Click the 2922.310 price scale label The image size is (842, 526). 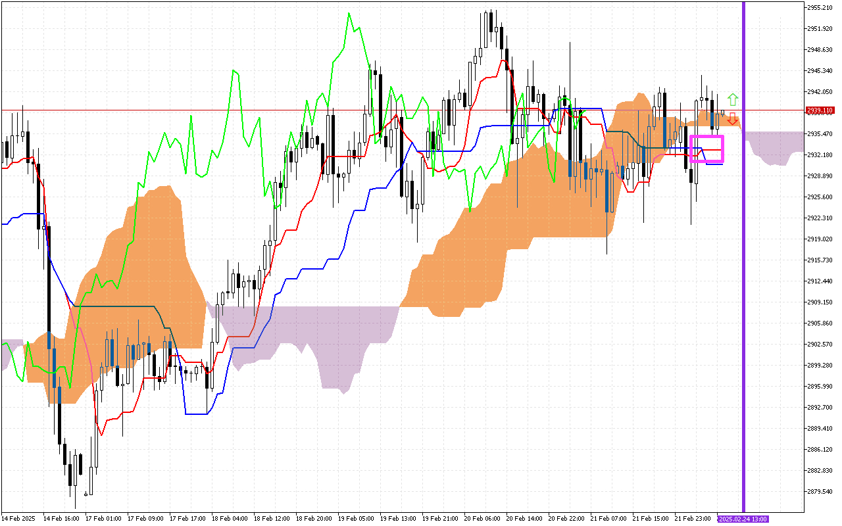[x=820, y=218]
